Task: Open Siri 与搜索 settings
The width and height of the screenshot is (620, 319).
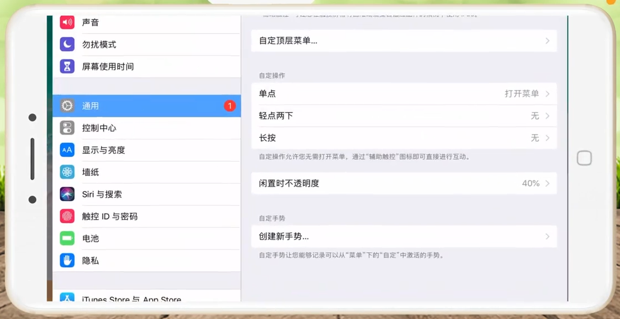Action: (x=147, y=194)
